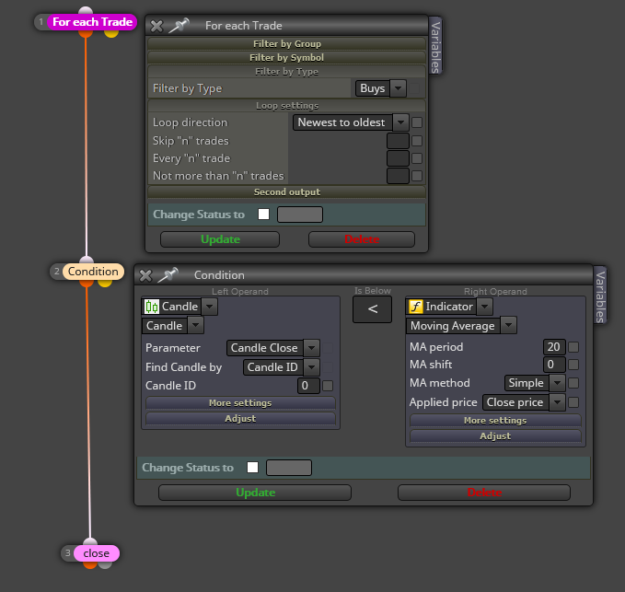Expand Filter by Group section

click(286, 44)
